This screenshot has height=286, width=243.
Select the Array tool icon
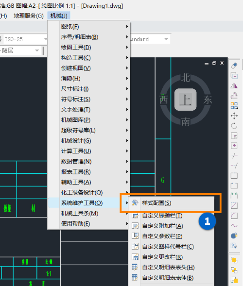(234, 105)
